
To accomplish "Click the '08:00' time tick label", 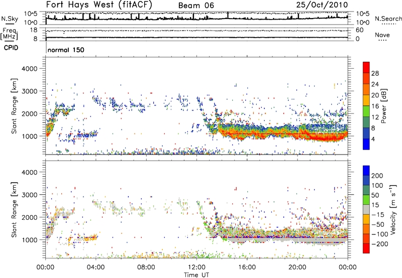I will pyautogui.click(x=146, y=267).
